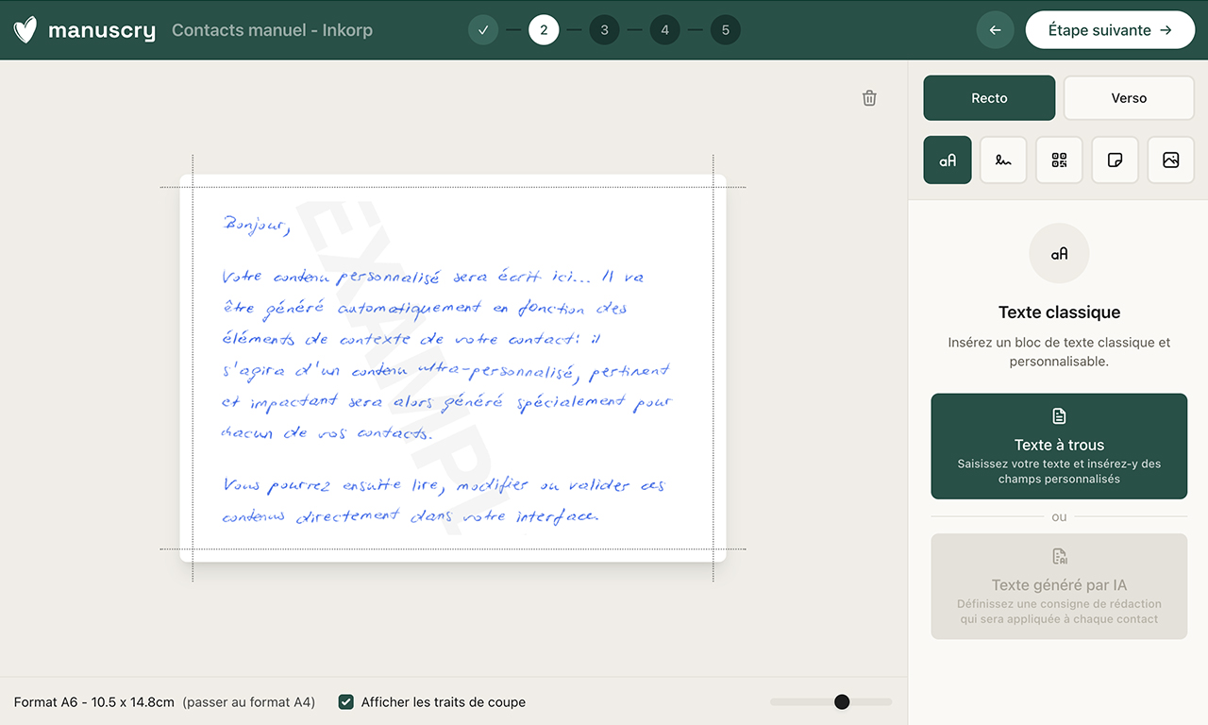
Task: Click the zoom slider handle
Action: 842,702
